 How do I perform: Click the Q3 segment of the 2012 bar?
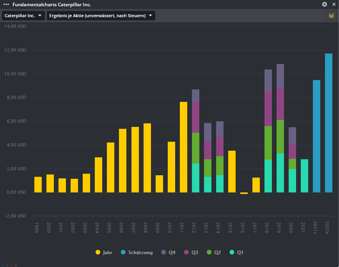click(x=196, y=117)
